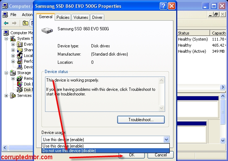Viewport: 228px width, 161px height.
Task: Switch to the Driver tab
Action: coord(97,17)
